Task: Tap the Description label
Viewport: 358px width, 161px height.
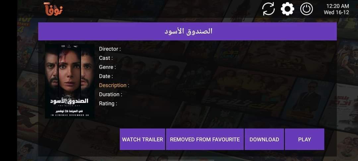Action: [x=114, y=85]
